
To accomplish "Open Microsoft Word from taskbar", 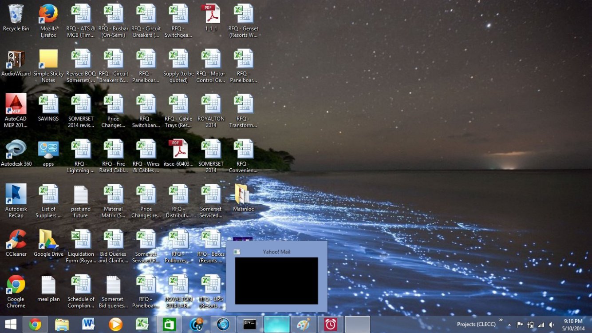I will coord(88,325).
